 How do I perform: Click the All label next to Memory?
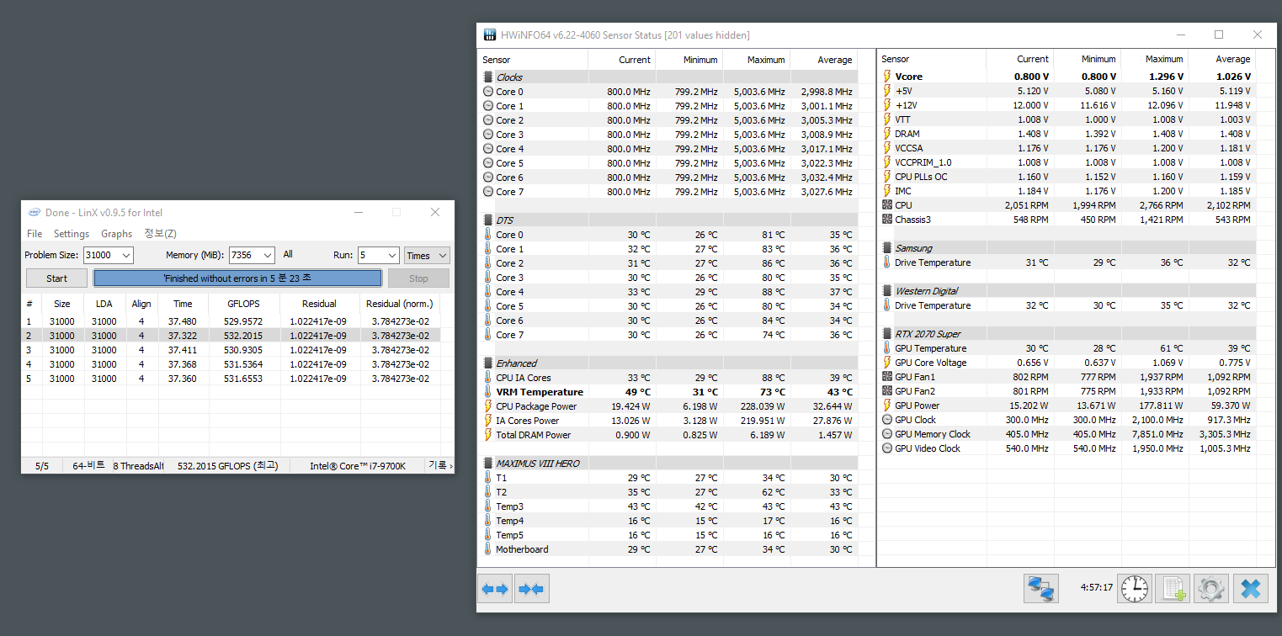point(288,254)
